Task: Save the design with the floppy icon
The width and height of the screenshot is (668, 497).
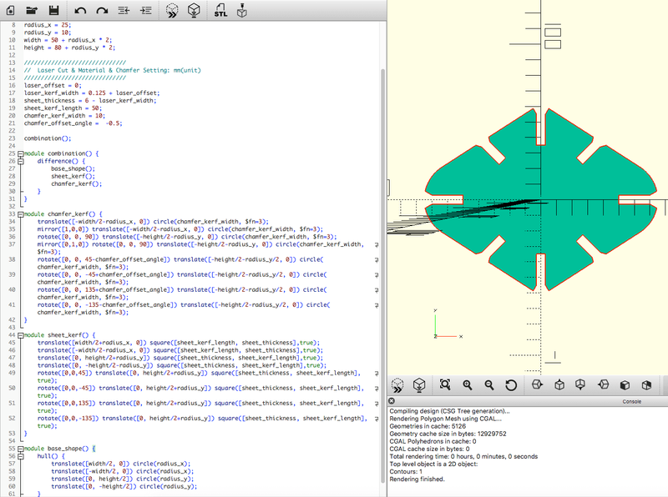Action: click(x=53, y=10)
